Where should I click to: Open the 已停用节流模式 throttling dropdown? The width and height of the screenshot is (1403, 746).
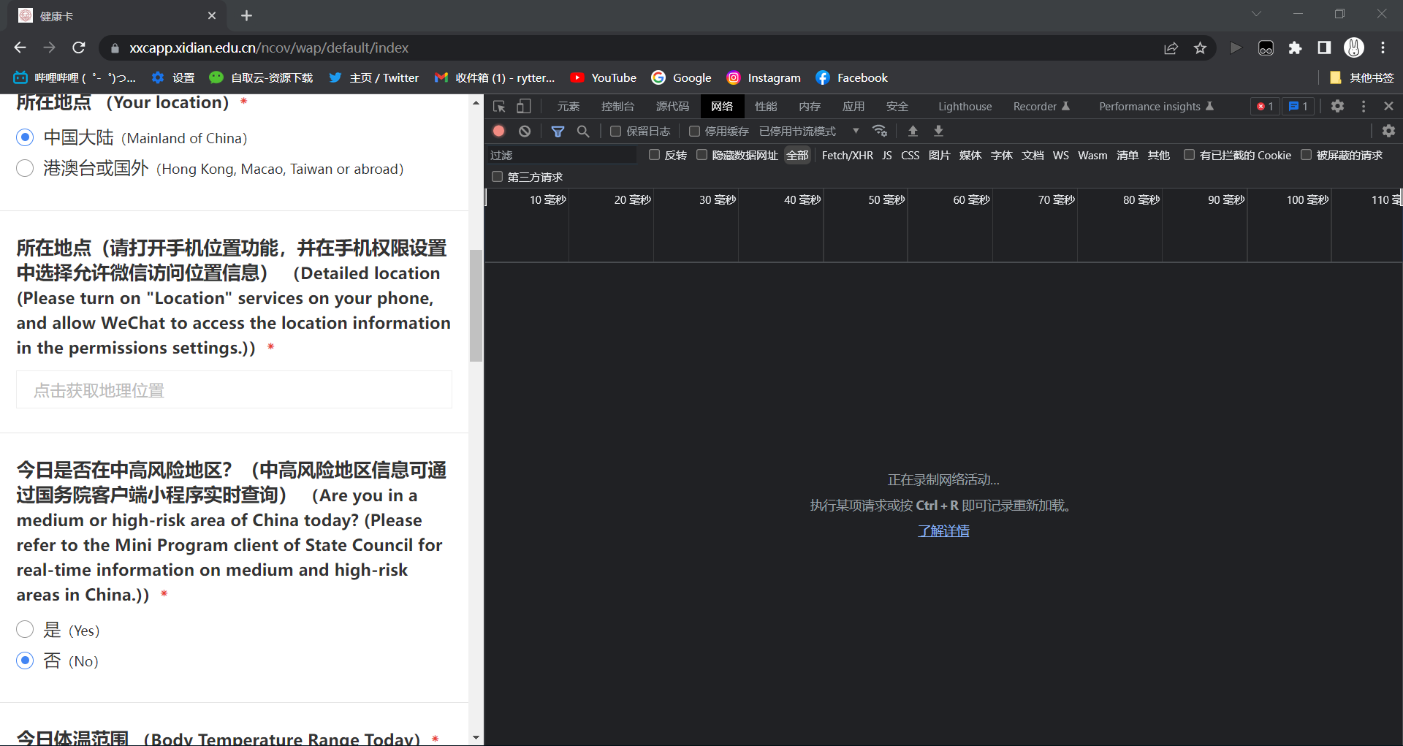[809, 131]
